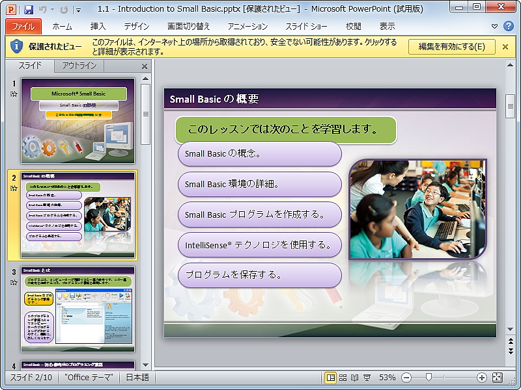Expand the ribbon with the chevron control
Image resolution: width=521 pixels, height=390 pixels.
pos(494,25)
